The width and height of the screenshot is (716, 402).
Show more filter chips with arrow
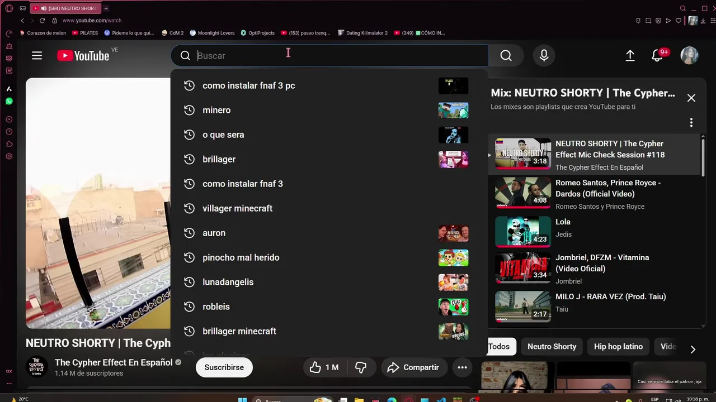point(693,350)
